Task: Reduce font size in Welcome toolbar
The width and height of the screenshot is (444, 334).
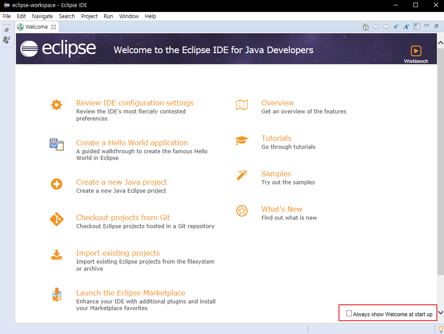Action: click(396, 27)
